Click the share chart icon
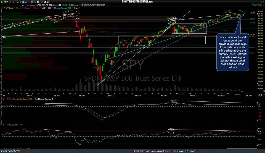The height and width of the screenshot is (153, 265). [x=48, y=2]
